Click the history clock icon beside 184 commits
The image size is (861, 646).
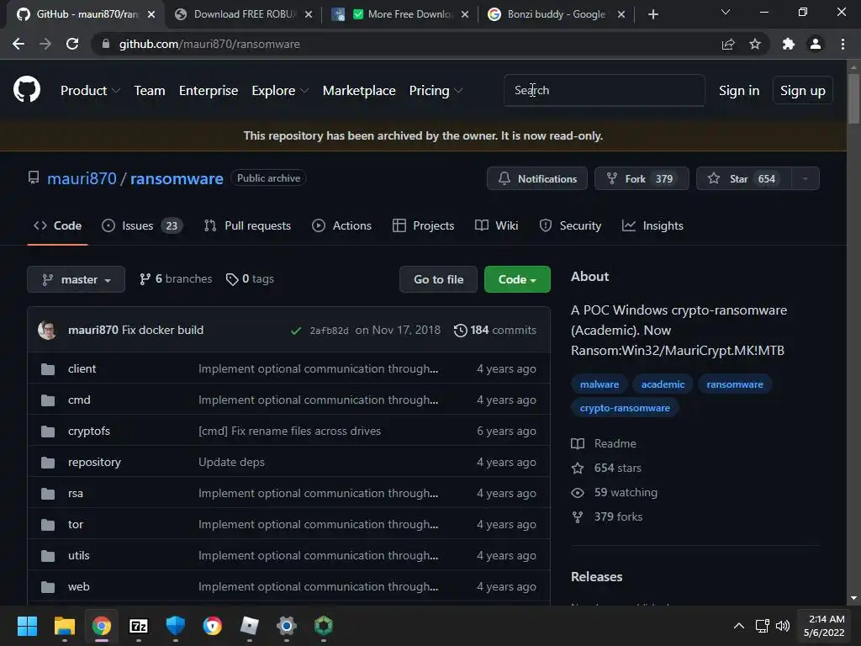[460, 330]
